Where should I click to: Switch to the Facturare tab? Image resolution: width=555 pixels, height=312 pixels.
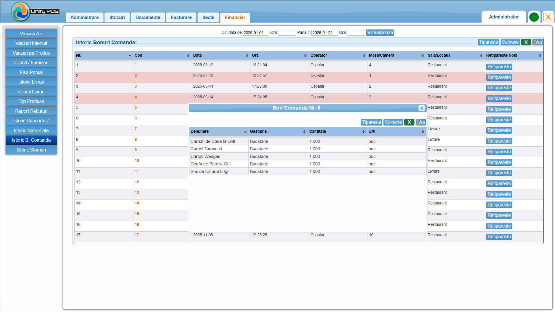pos(181,17)
